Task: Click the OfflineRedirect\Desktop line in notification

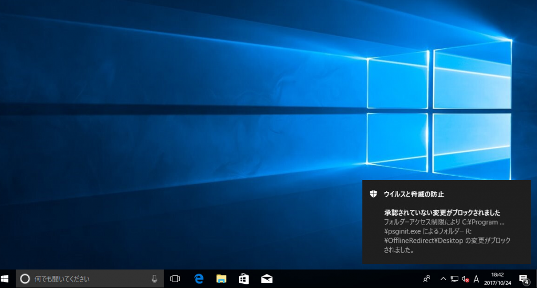Action: pos(447,241)
